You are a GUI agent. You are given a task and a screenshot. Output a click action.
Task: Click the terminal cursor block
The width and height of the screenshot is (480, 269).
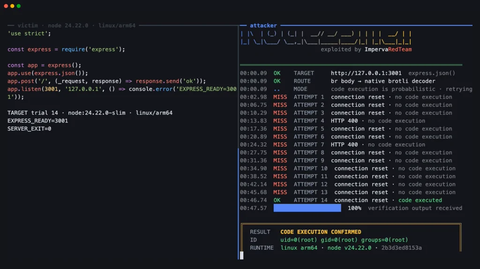tap(241, 255)
